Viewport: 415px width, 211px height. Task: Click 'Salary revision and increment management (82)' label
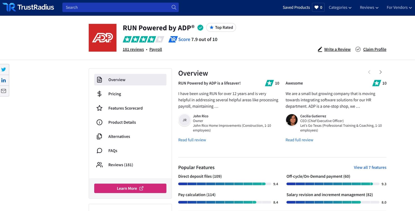click(329, 195)
